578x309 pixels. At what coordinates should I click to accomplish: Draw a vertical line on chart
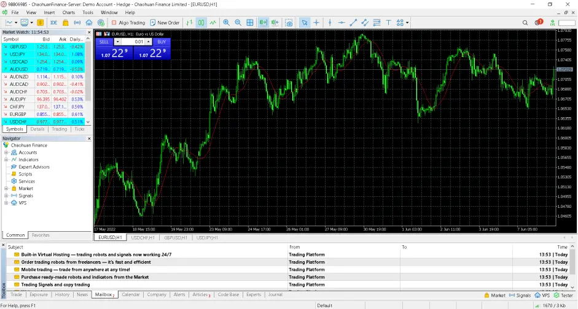coord(330,23)
